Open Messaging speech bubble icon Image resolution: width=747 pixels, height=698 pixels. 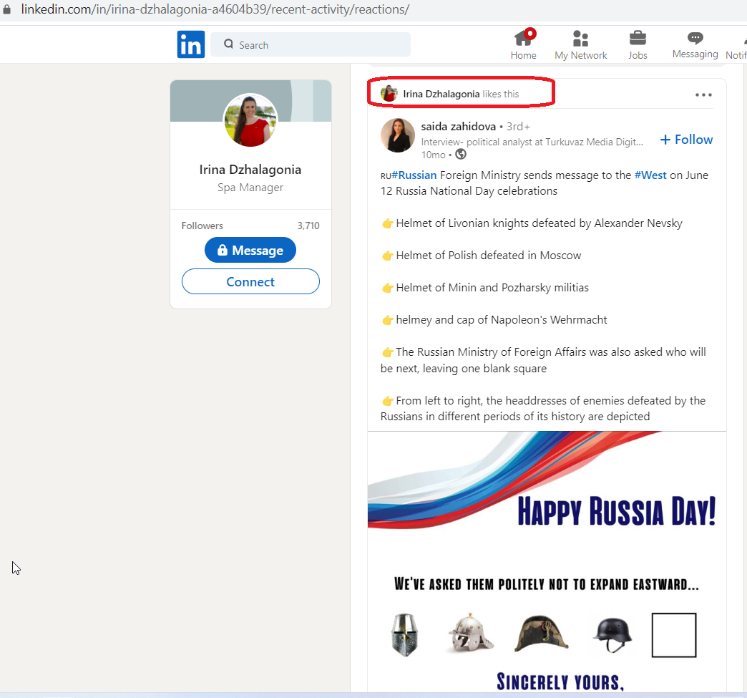point(695,38)
